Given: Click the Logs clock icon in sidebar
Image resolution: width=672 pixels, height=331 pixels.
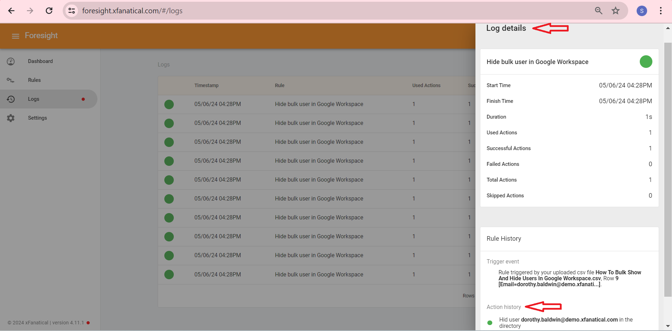Looking at the screenshot, I should (x=11, y=99).
